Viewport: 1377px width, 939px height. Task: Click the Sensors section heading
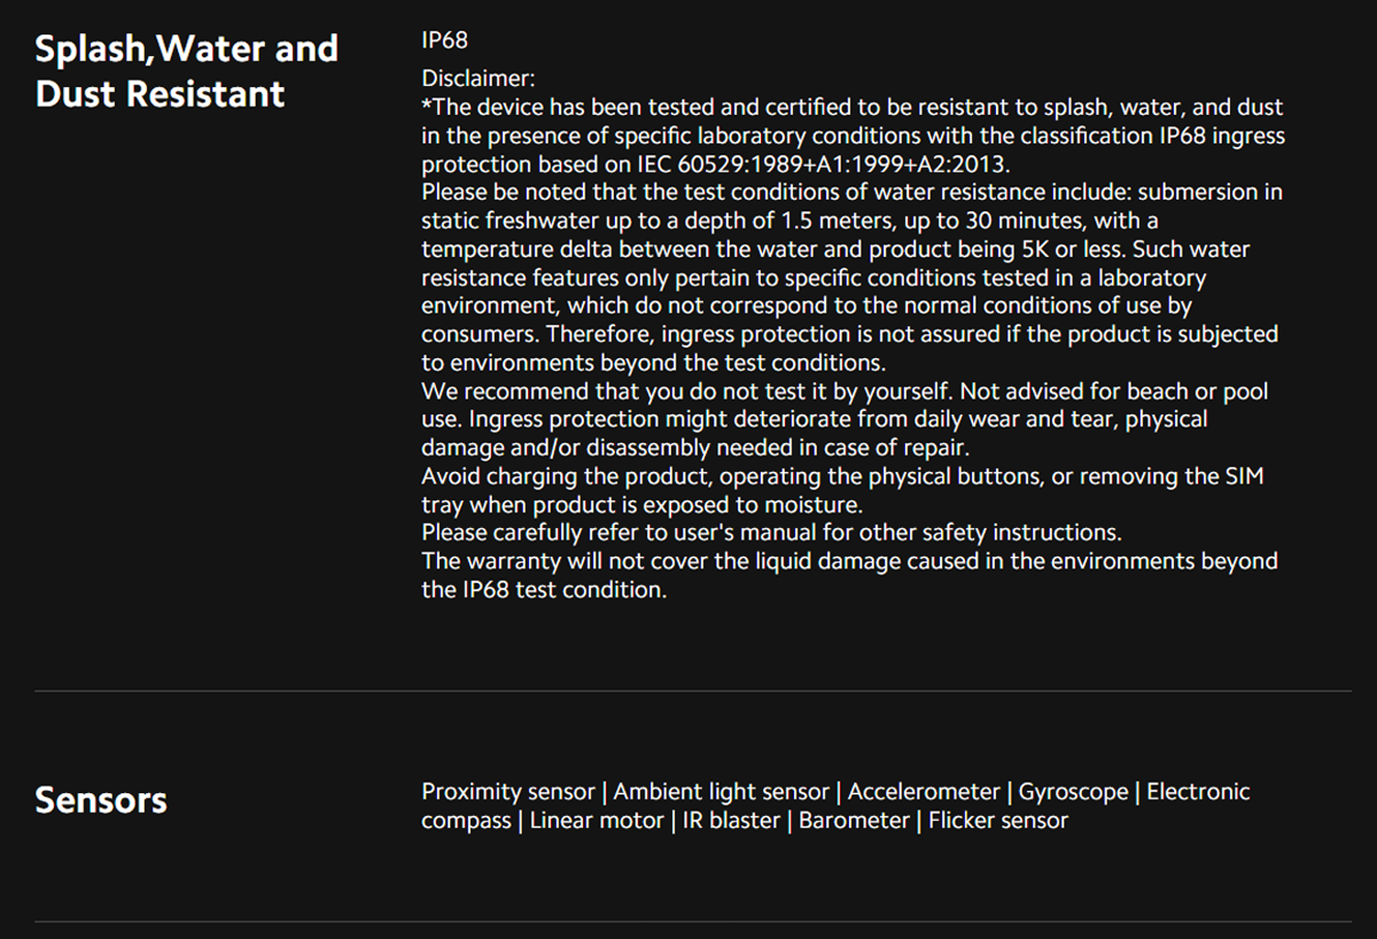point(101,800)
